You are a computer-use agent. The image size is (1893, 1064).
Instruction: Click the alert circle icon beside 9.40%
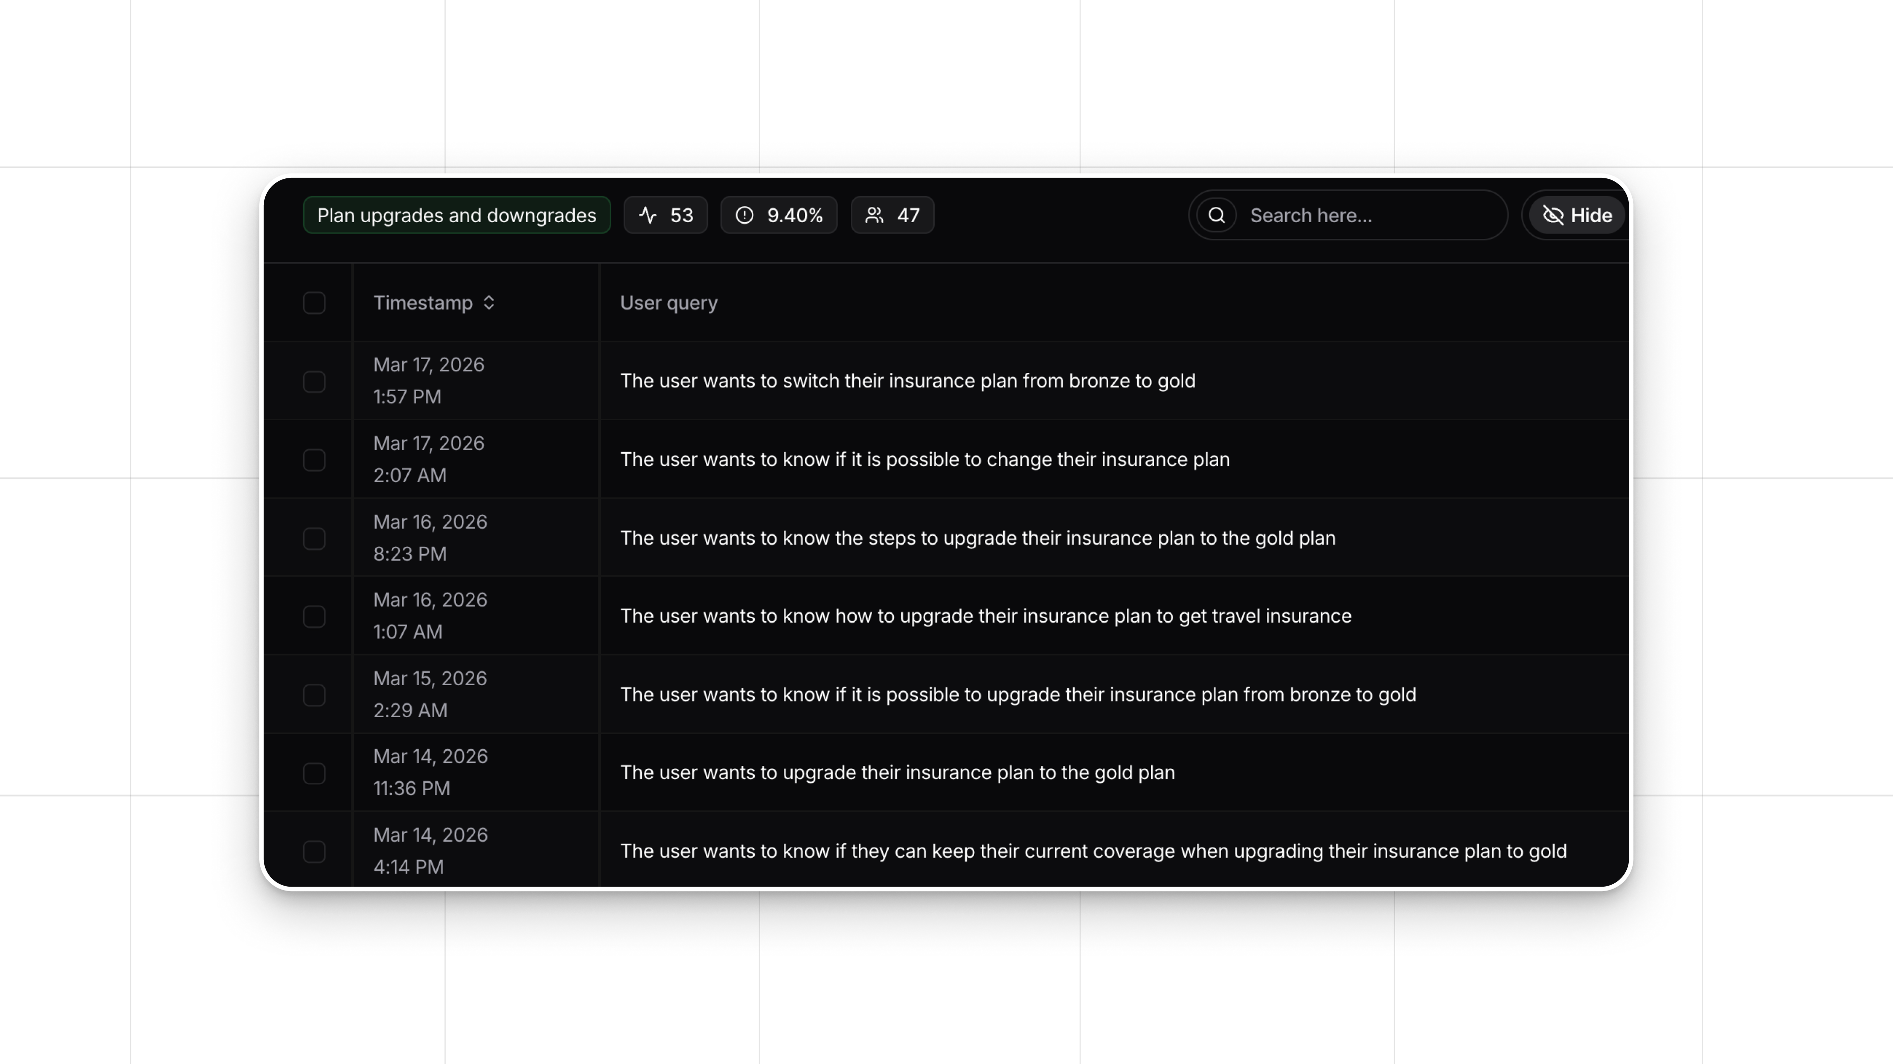pos(744,215)
